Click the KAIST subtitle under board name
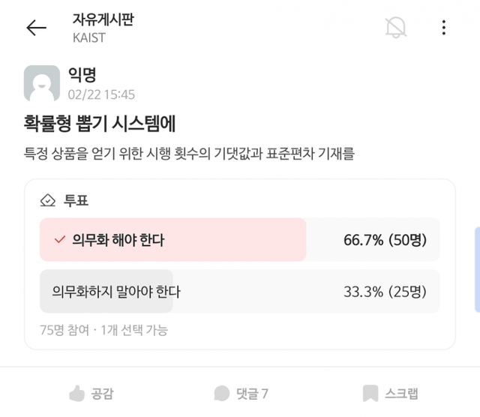This screenshot has width=480, height=417. 89,37
